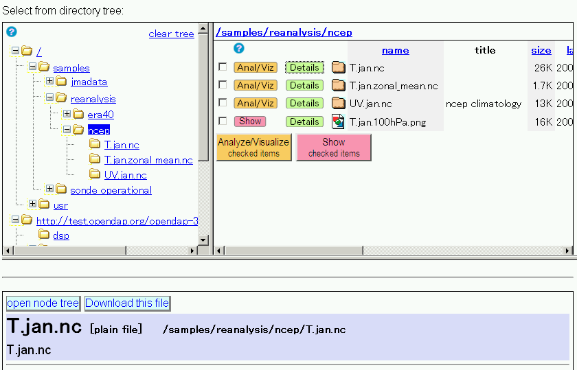The width and height of the screenshot is (577, 370).
Task: Click the tree panel scroll down arrow
Action: pyautogui.click(x=203, y=240)
